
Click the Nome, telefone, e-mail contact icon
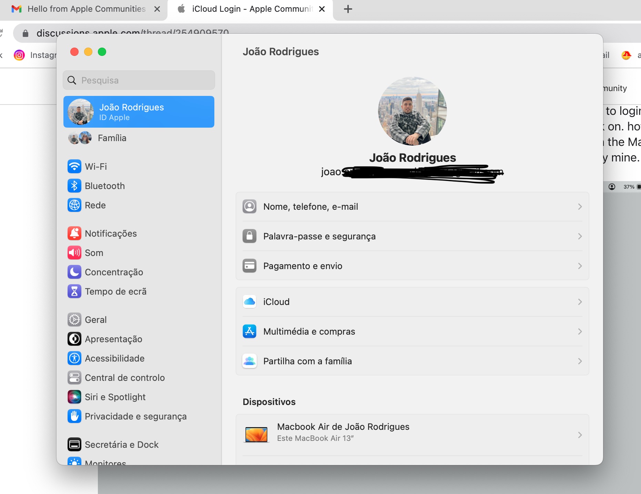pyautogui.click(x=250, y=207)
